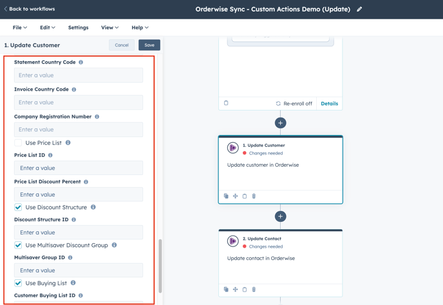Show info for Discount Structure ID
443x305 pixels.
74,219
